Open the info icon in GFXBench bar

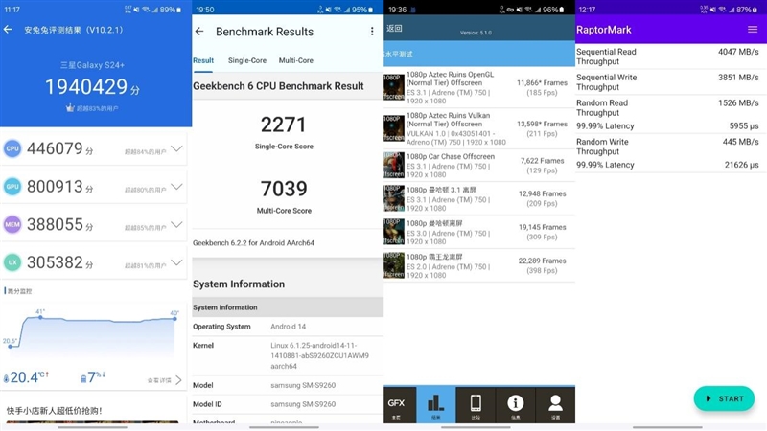click(516, 405)
